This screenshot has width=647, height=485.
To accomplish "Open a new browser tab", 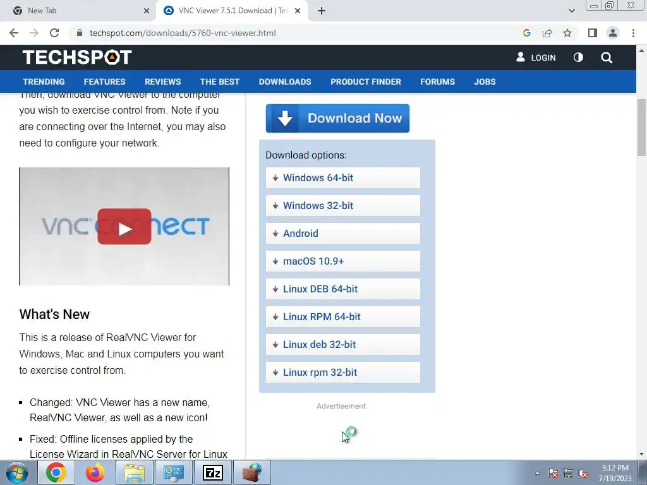I will point(322,11).
